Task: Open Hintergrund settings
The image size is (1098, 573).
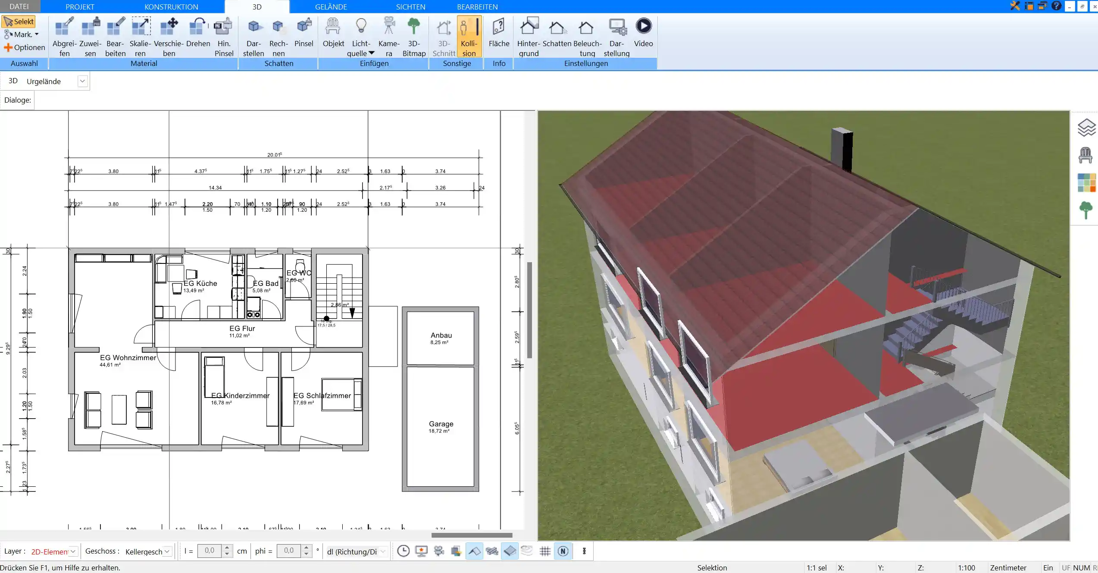Action: pos(529,37)
